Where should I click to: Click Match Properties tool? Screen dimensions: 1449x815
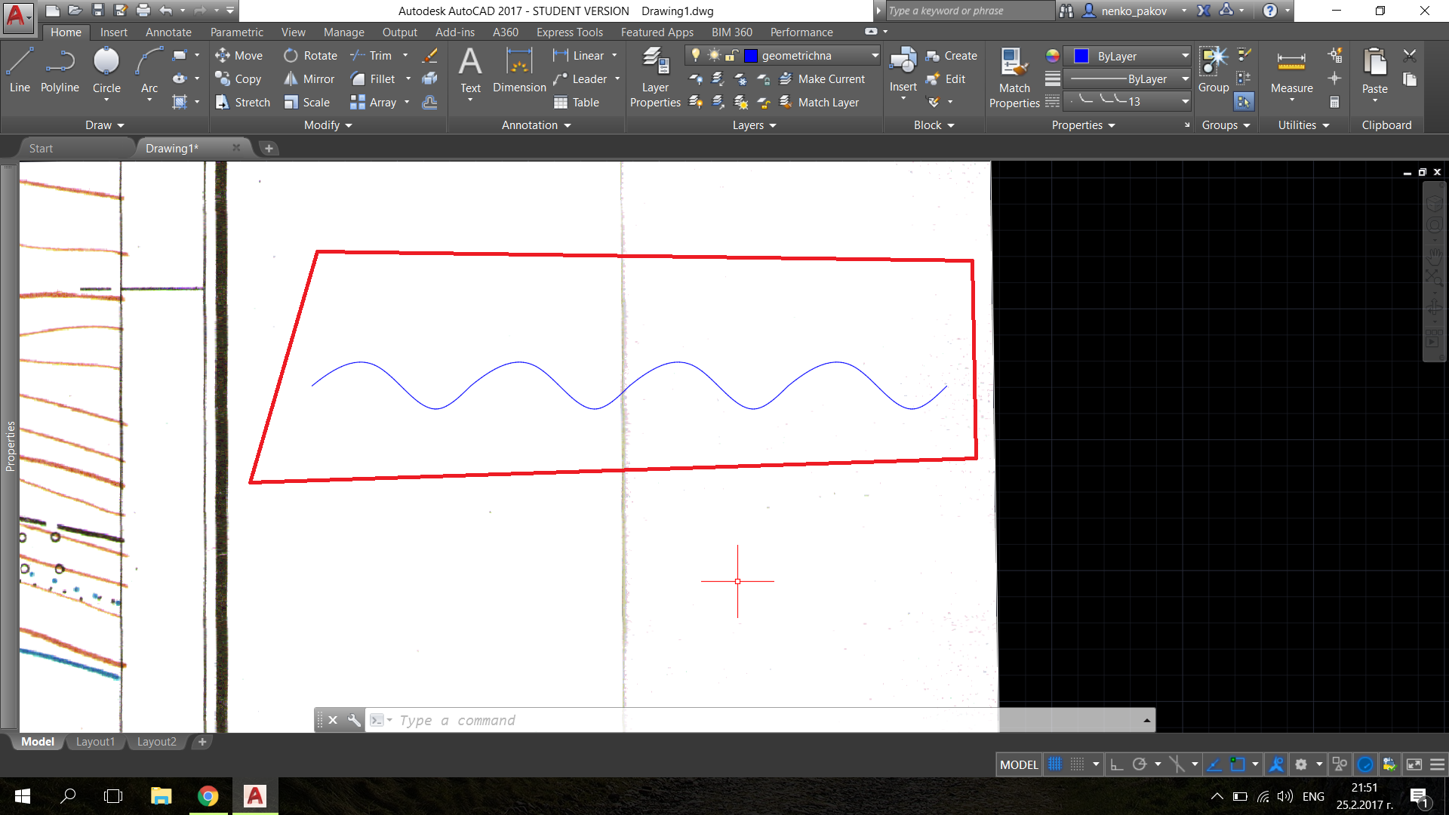[1014, 77]
